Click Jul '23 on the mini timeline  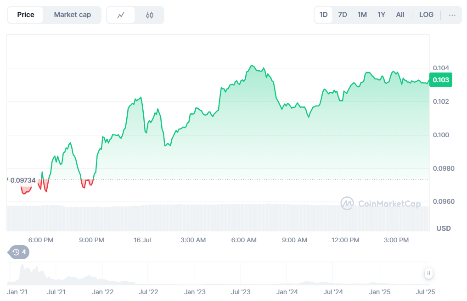pos(241,292)
